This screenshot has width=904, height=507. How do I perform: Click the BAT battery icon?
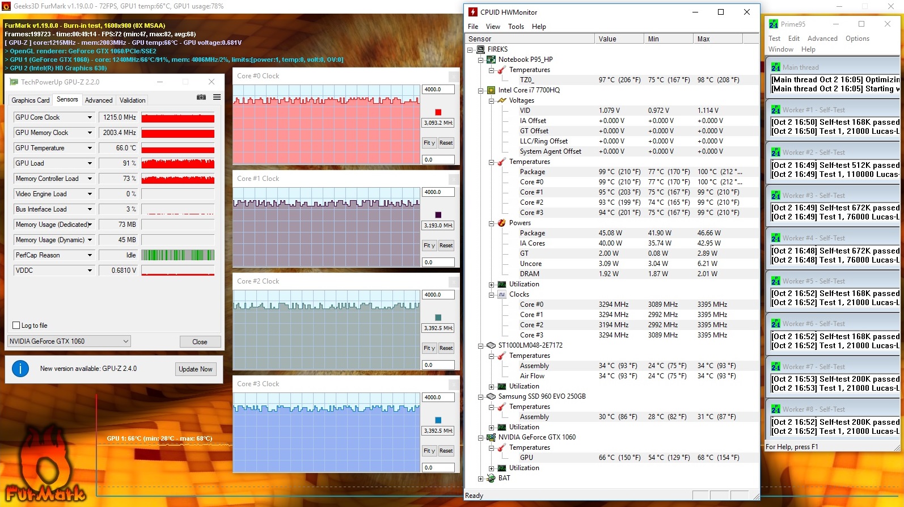coord(491,478)
